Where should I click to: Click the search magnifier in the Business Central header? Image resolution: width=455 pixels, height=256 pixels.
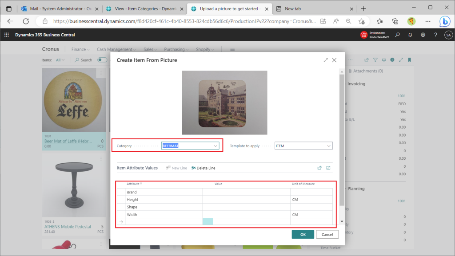[x=397, y=35]
